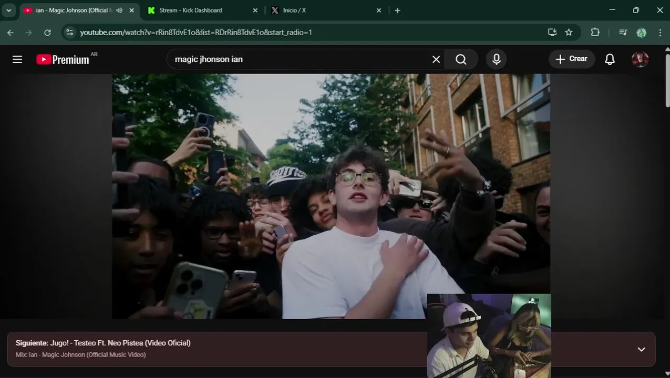The width and height of the screenshot is (670, 378).
Task: Close the Inicio / X tab
Action: (379, 10)
